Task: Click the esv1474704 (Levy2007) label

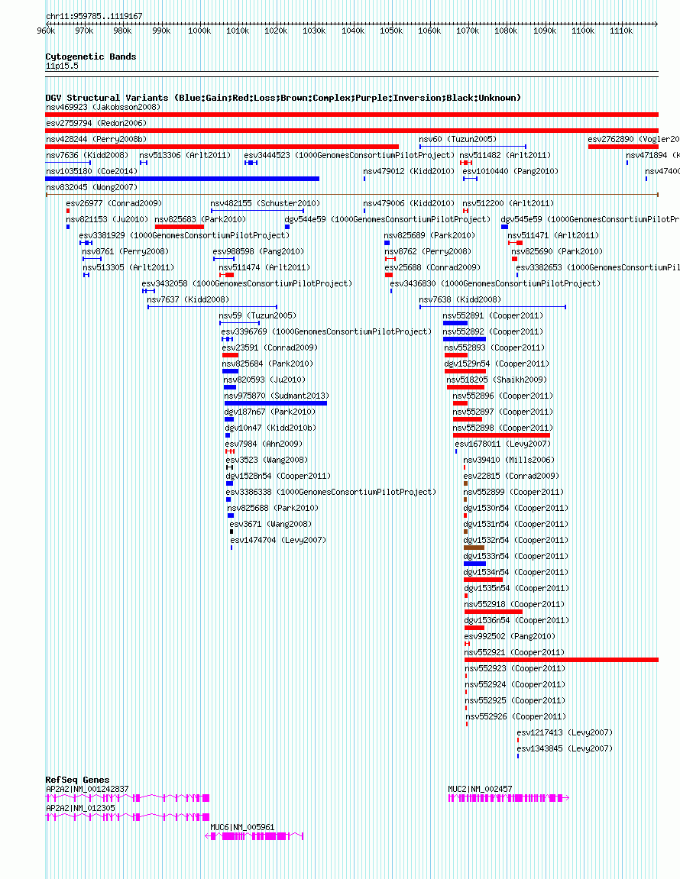Action: tap(278, 541)
